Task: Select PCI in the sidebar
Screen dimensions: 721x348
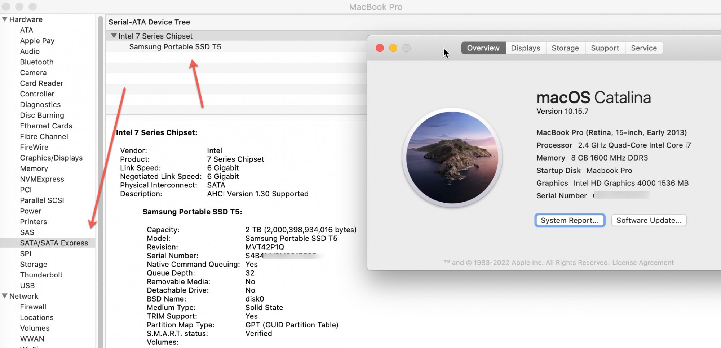Action: point(26,190)
